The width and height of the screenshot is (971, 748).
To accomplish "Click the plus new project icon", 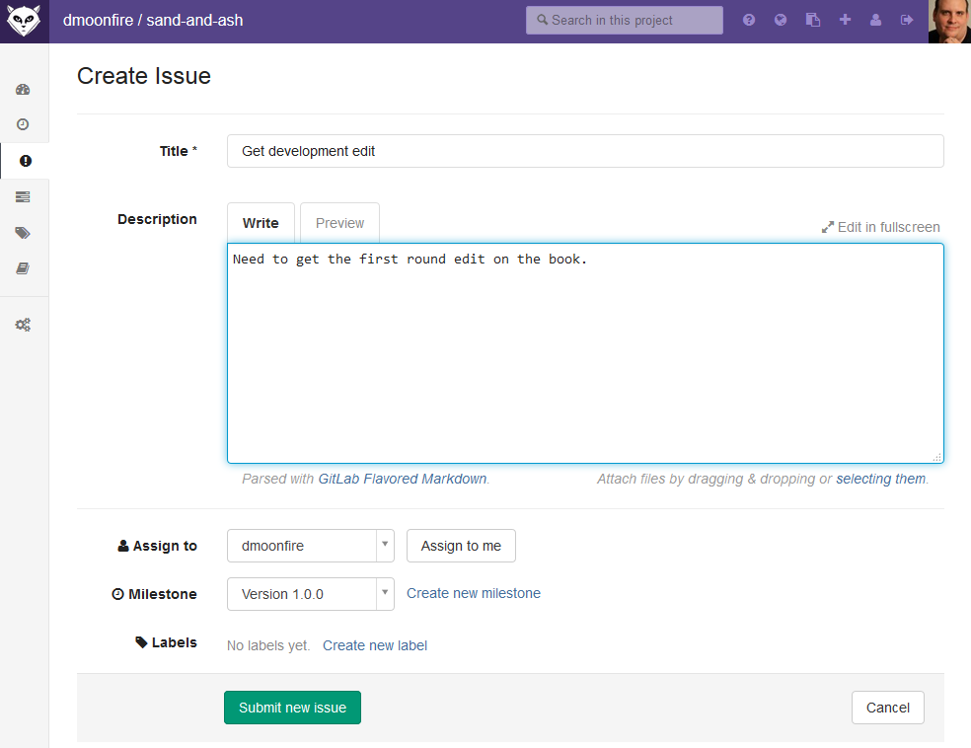I will click(x=845, y=20).
